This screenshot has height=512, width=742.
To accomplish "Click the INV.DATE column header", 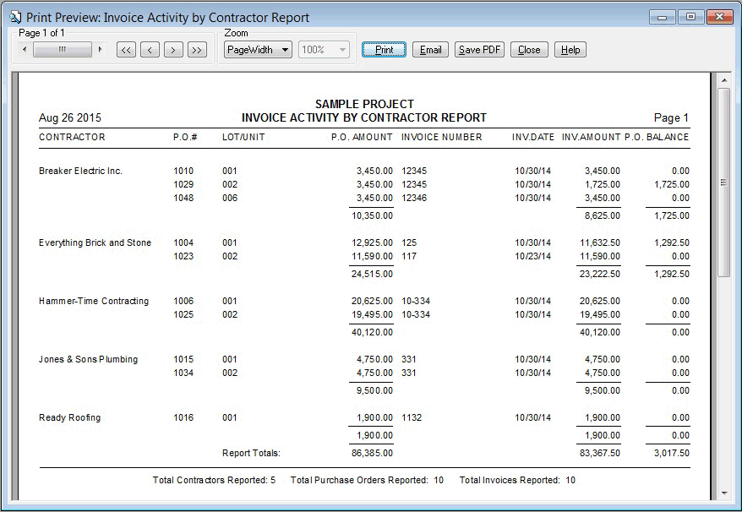I will tap(533, 137).
